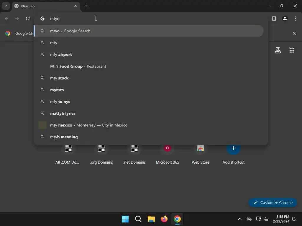This screenshot has width=302, height=226.
Task: Click the Customize Chrome button
Action: point(273,202)
